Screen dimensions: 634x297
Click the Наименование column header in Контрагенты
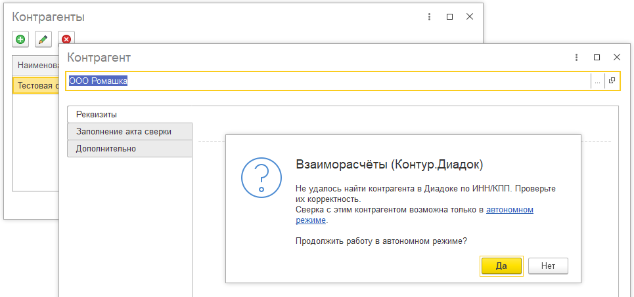pyautogui.click(x=36, y=64)
